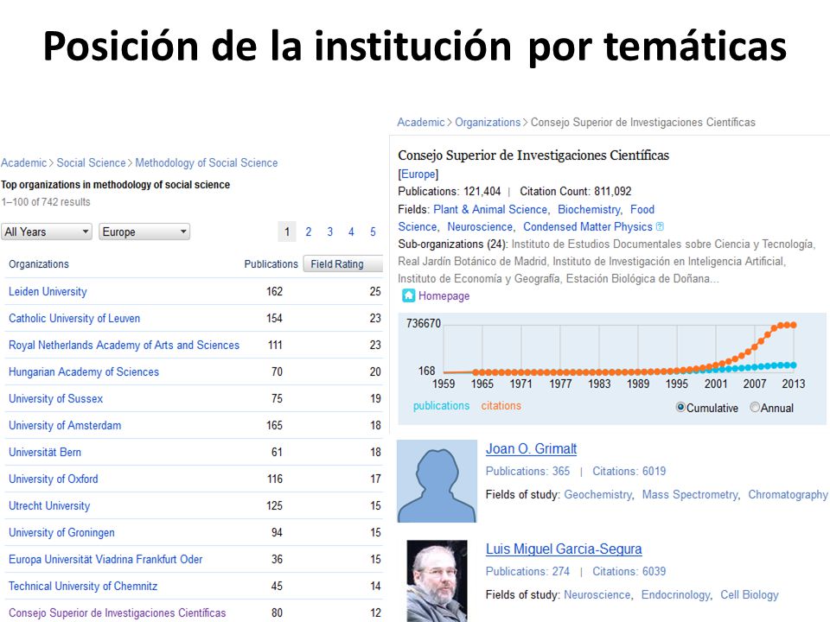This screenshot has height=622, width=830.
Task: Click Luis Miguel Garcia-Segura photo
Action: coord(437,581)
